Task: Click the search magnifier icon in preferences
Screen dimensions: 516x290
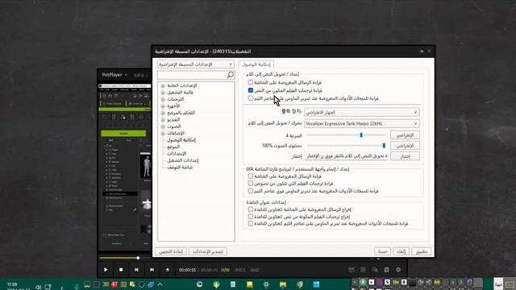Action: pyautogui.click(x=231, y=75)
